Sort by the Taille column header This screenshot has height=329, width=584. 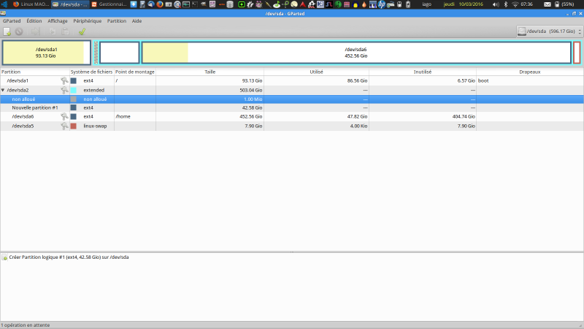tap(210, 72)
